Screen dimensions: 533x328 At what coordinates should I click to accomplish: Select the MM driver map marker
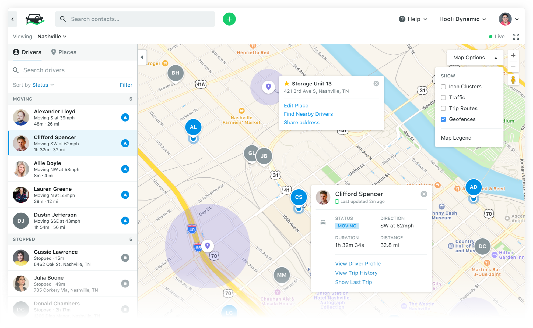click(x=282, y=275)
